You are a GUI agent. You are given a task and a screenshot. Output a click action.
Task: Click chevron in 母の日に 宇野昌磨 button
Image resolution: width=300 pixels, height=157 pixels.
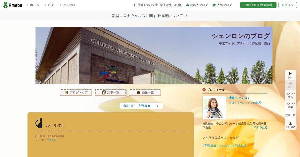pos(158,106)
